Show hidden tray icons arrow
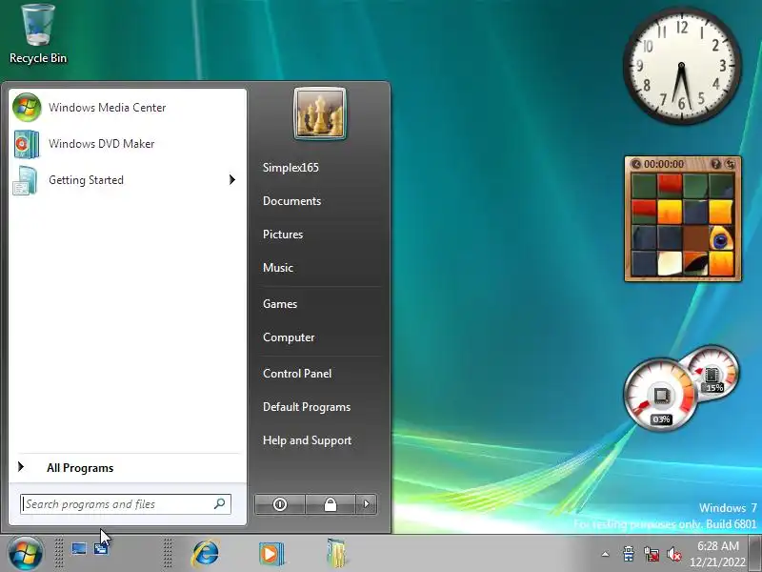762x572 pixels. 605,554
